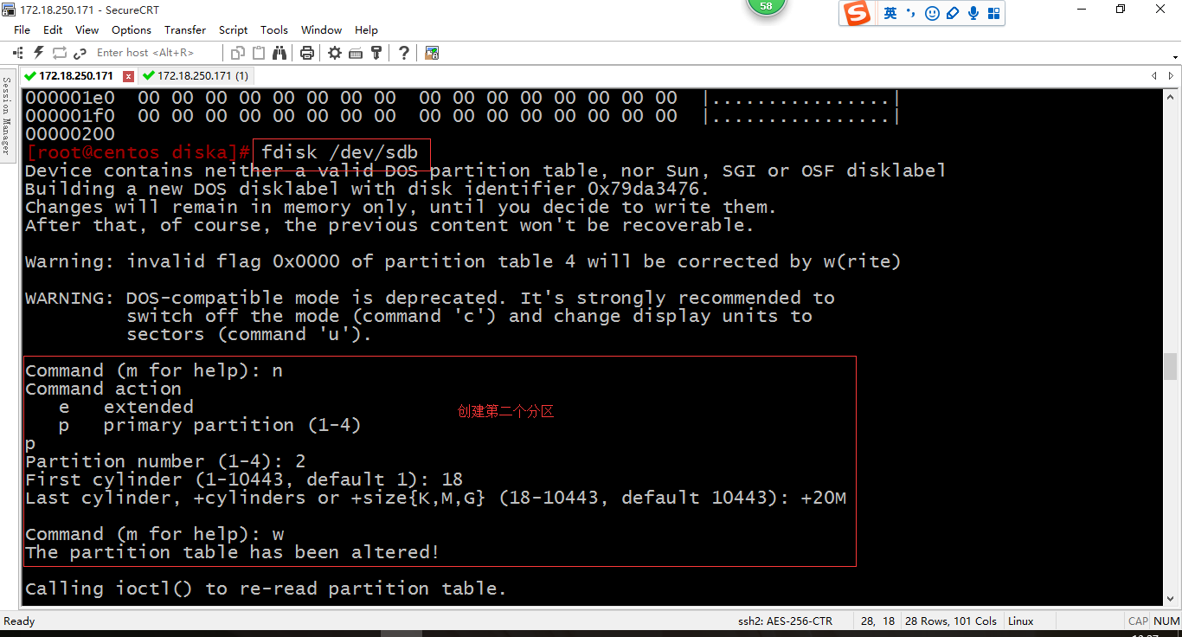The height and width of the screenshot is (637, 1182).
Task: Toggle Sogou 英 language mode
Action: 890,13
